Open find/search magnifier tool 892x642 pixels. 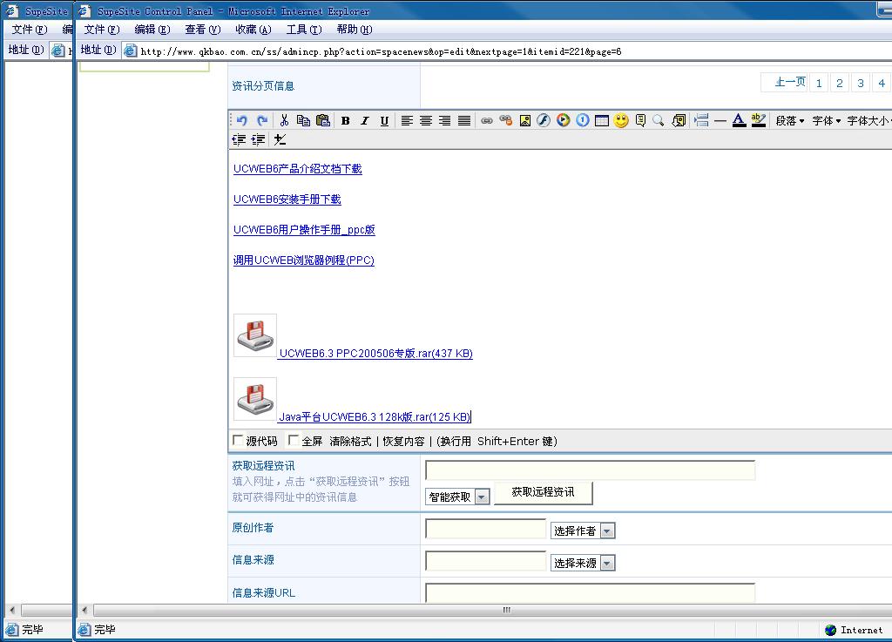click(659, 120)
